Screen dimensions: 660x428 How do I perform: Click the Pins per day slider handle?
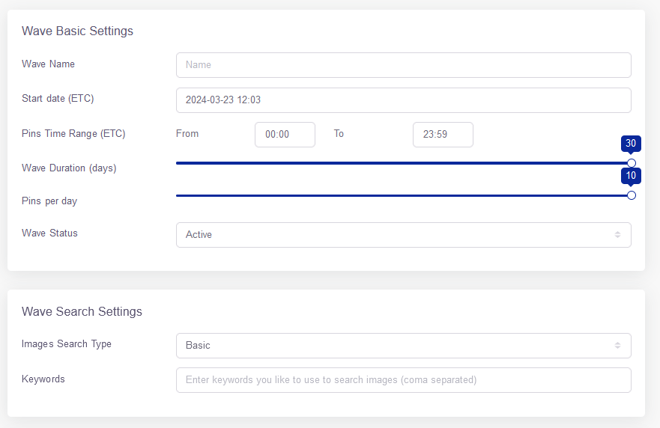coord(632,195)
